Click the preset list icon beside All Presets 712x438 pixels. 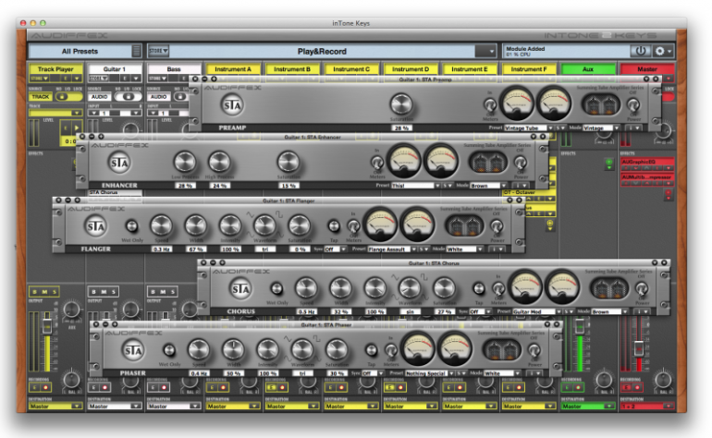click(136, 52)
